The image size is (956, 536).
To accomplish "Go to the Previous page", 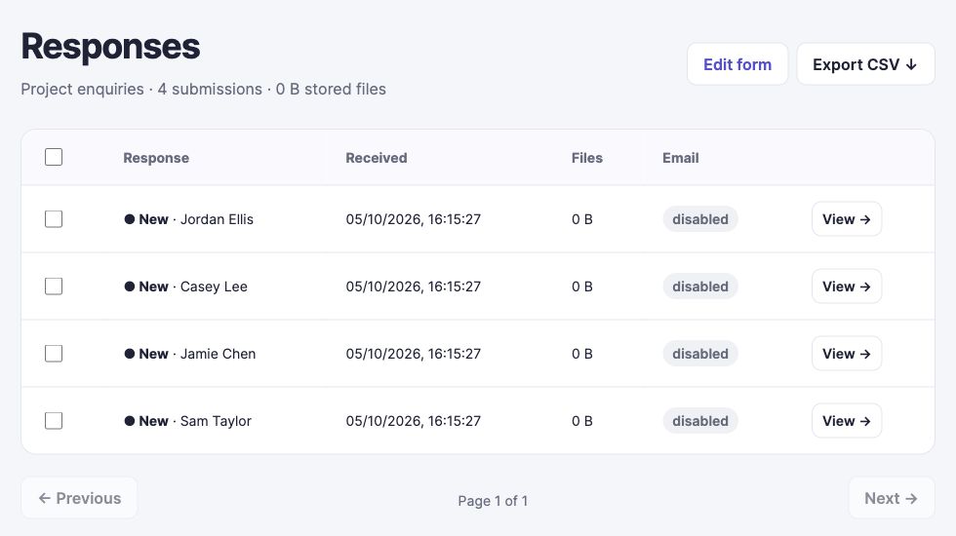I will [x=79, y=498].
